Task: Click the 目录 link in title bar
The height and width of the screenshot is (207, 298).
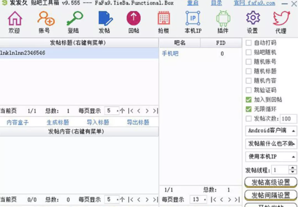Action: pyautogui.click(x=217, y=3)
